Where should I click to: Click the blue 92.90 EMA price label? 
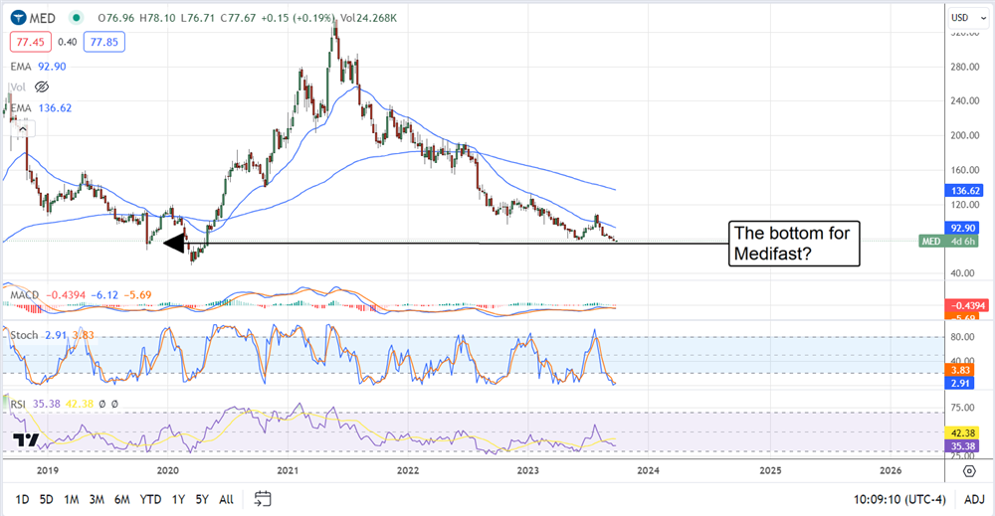point(964,229)
